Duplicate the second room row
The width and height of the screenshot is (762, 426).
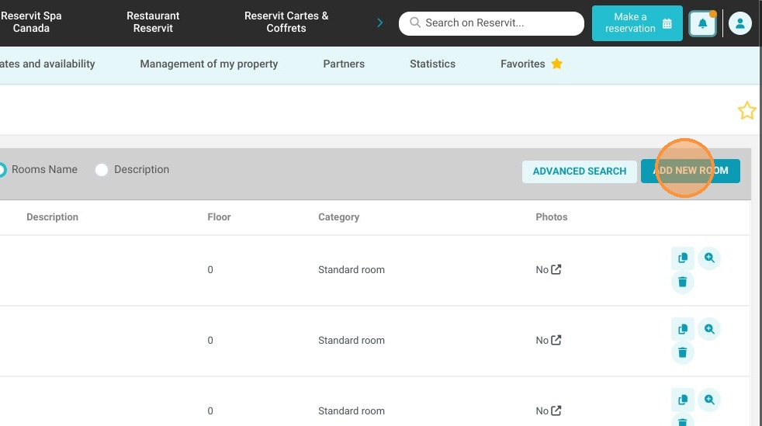(682, 329)
